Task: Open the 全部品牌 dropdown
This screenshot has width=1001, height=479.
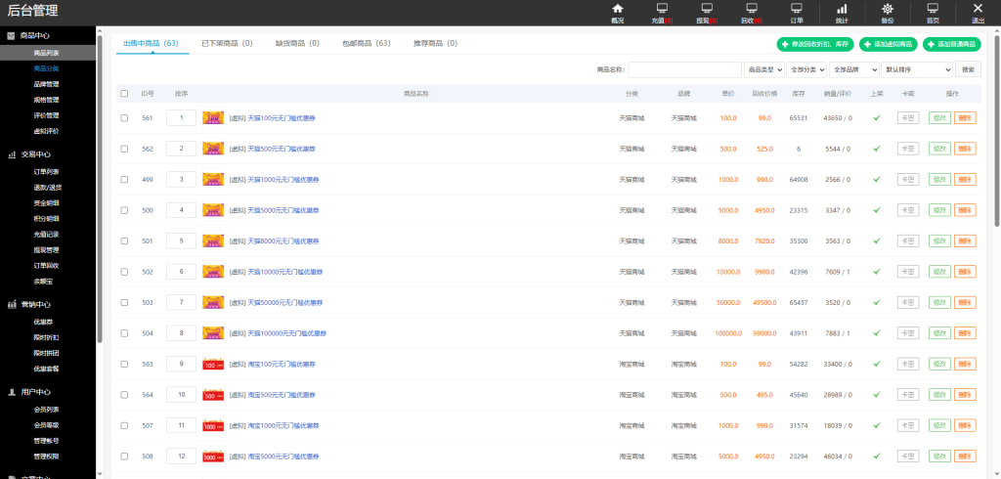Action: [853, 69]
